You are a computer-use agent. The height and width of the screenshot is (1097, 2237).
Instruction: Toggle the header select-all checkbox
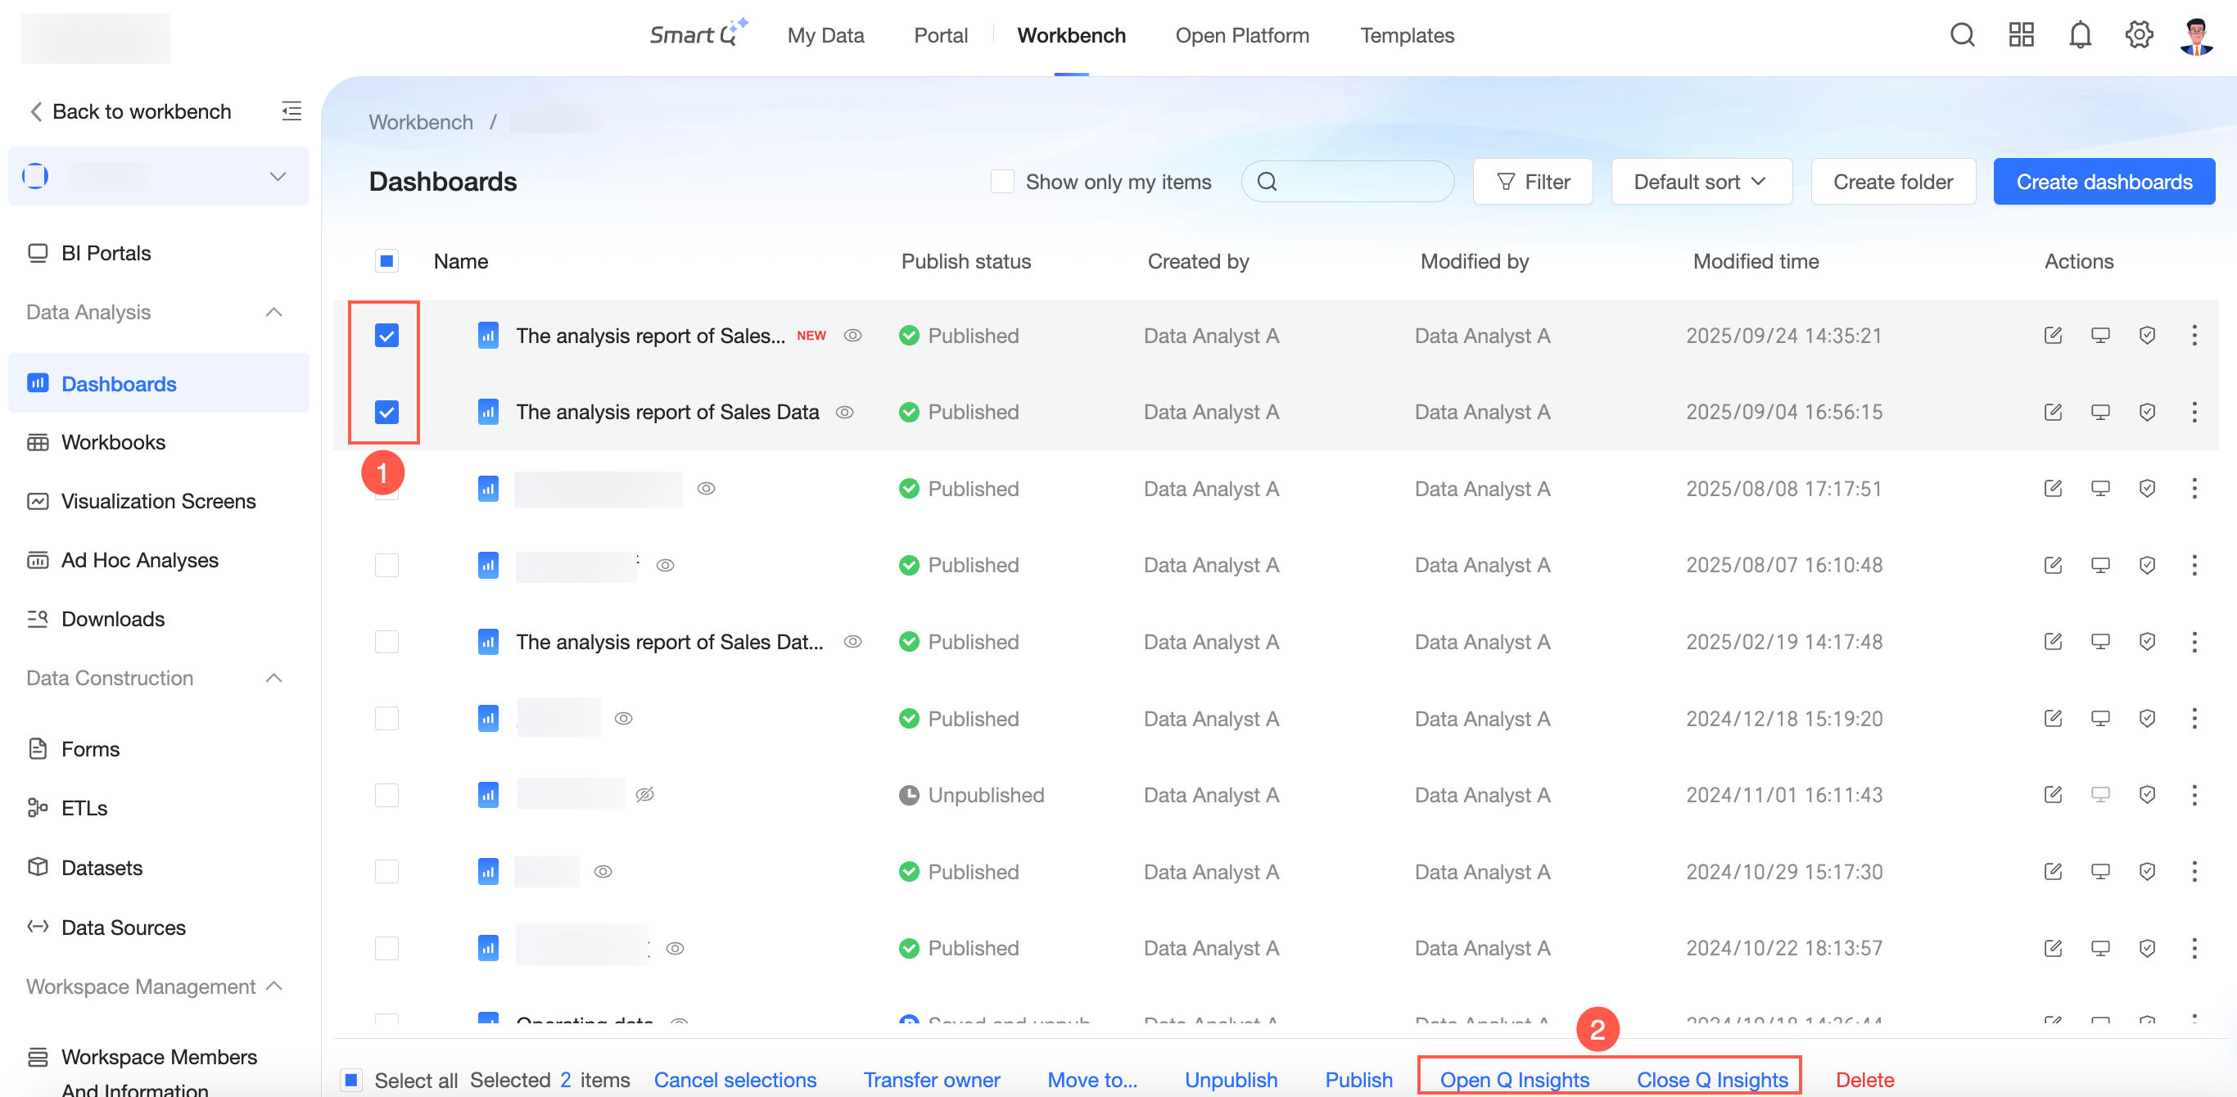pyautogui.click(x=386, y=261)
